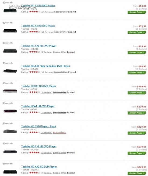View the 15 reviews for Toshiba HD-A30
The height and width of the screenshot is (176, 148).
[x=47, y=72]
